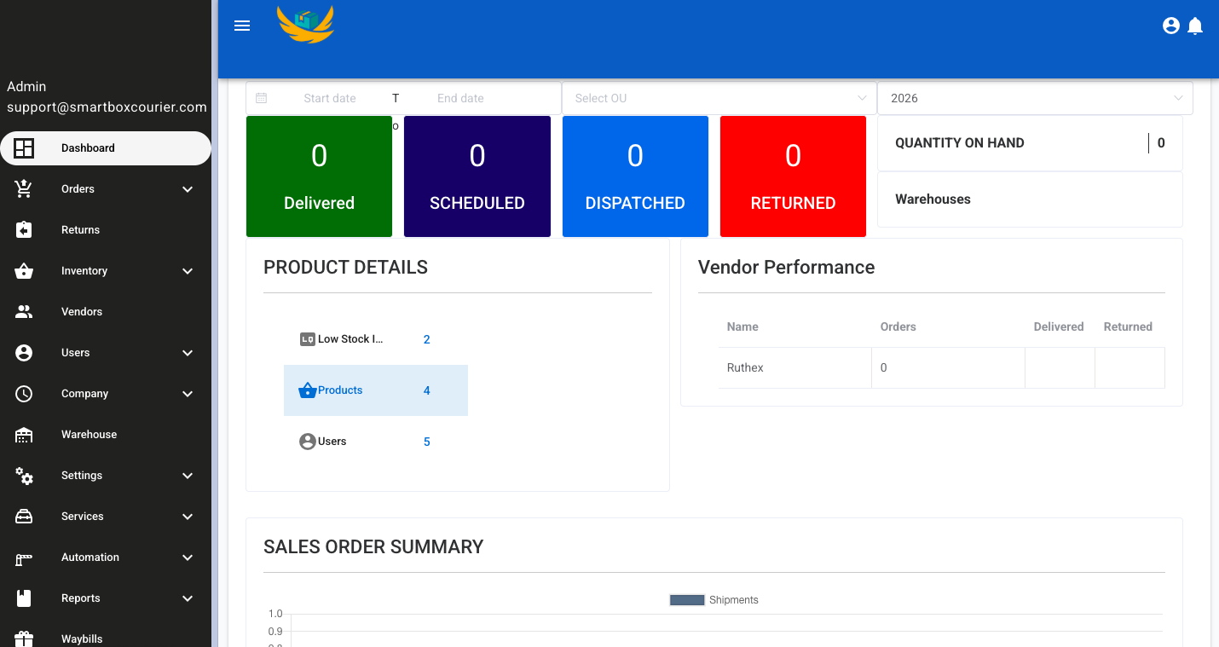Click the Reports icon
This screenshot has width=1219, height=647.
coord(24,598)
